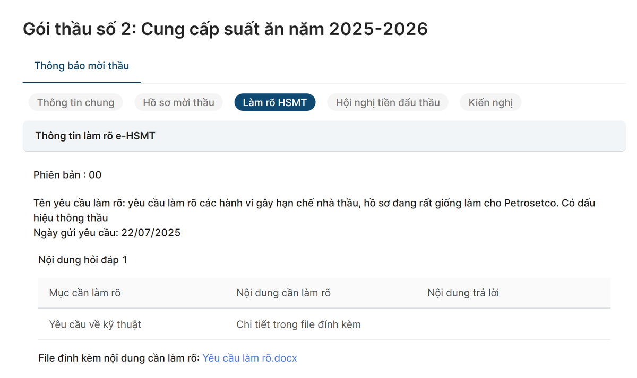Open the "Hội nghị tiền đấu thầu" section

(388, 102)
